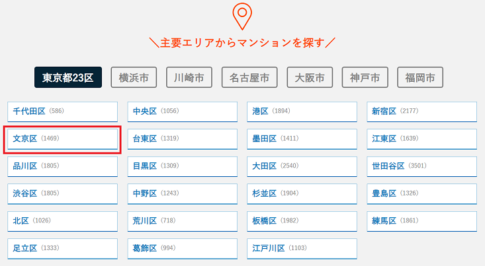Select 北区 (1026) area
The height and width of the screenshot is (266, 485).
[x=62, y=221]
